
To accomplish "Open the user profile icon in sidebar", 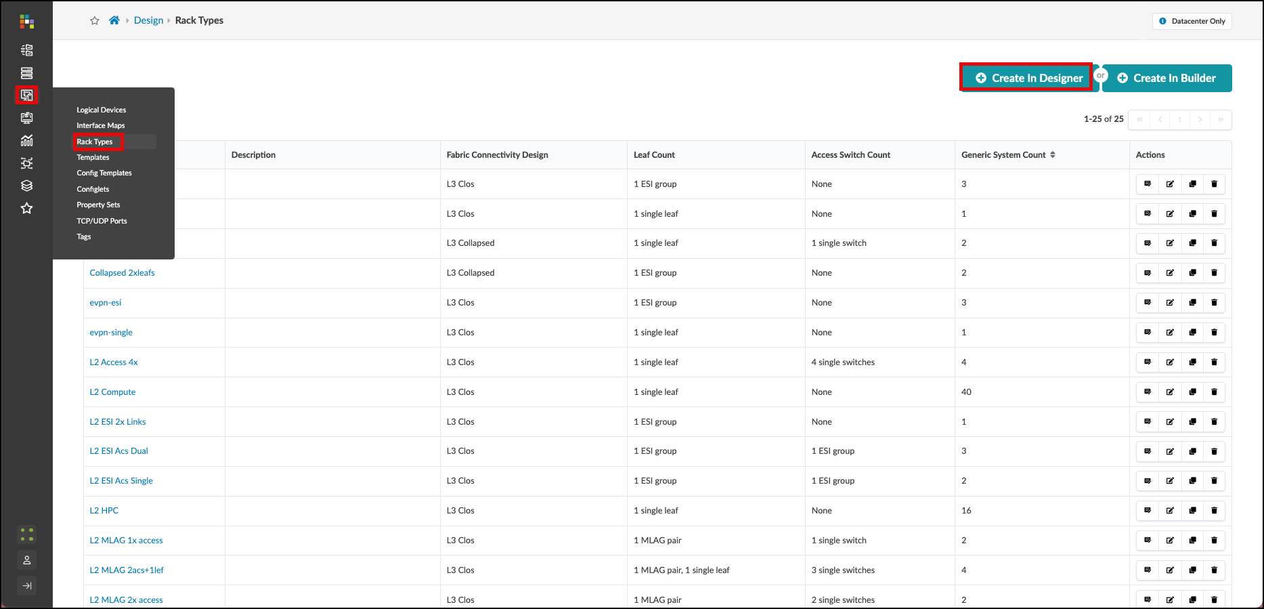I will pyautogui.click(x=26, y=560).
